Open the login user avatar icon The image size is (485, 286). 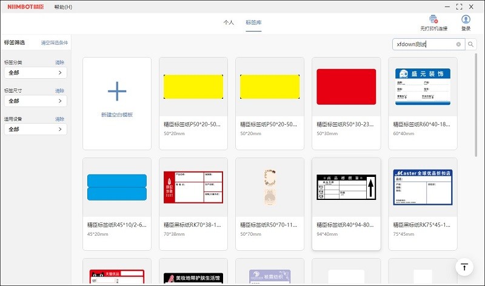click(466, 19)
